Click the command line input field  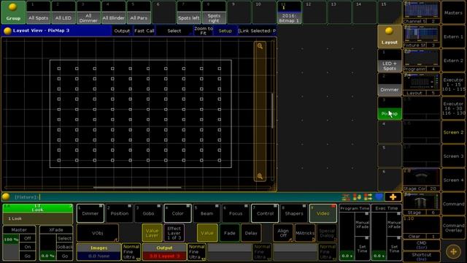(x=176, y=197)
